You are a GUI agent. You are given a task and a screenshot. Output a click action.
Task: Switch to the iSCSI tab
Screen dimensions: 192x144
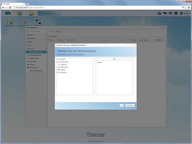[x=58, y=32]
